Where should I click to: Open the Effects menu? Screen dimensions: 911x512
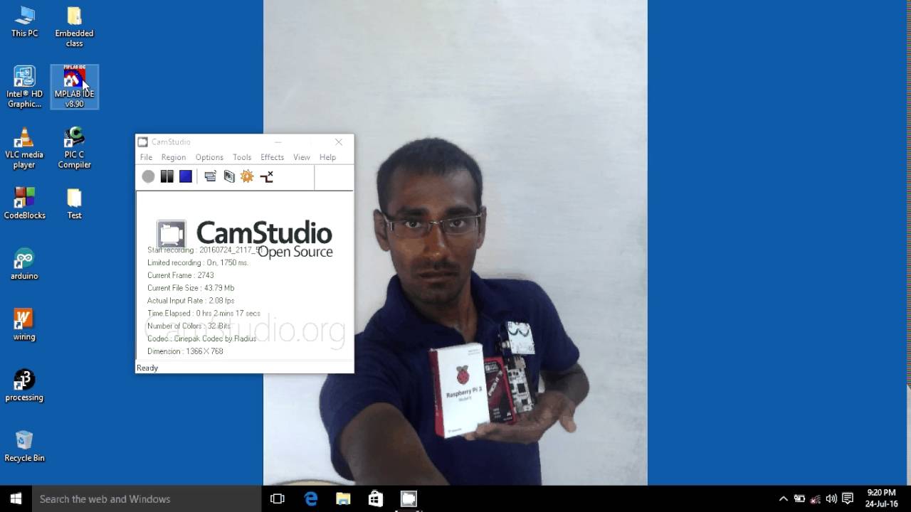[x=272, y=157]
